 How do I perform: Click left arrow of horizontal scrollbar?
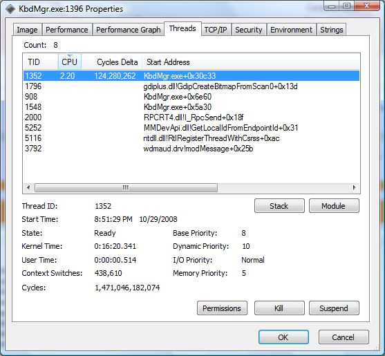point(28,188)
